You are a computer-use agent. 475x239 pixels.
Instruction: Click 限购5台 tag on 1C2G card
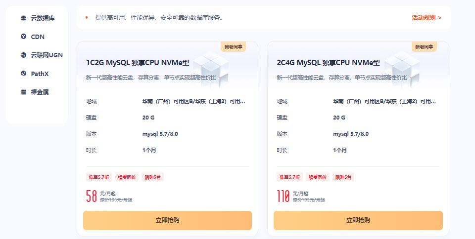153,177
